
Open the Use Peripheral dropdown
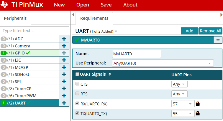click(x=163, y=63)
